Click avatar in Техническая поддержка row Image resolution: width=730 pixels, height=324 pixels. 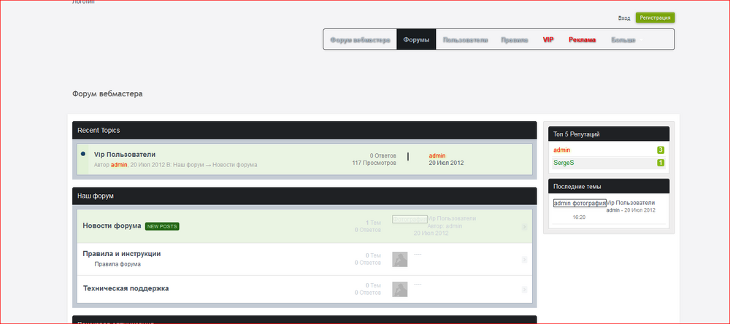coord(399,289)
